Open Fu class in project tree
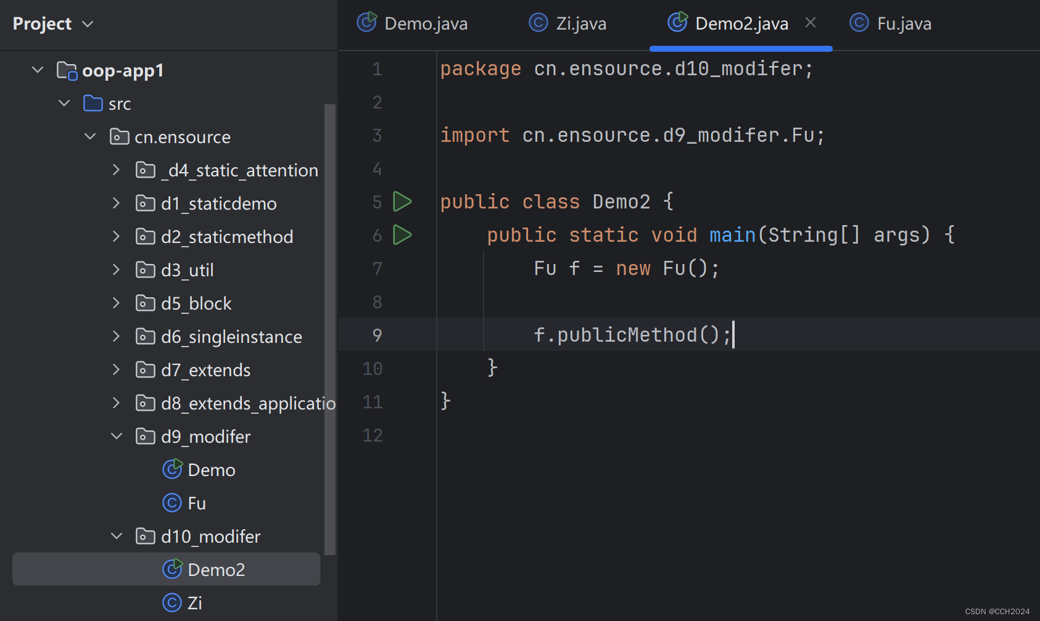1040x621 pixels. [x=197, y=503]
